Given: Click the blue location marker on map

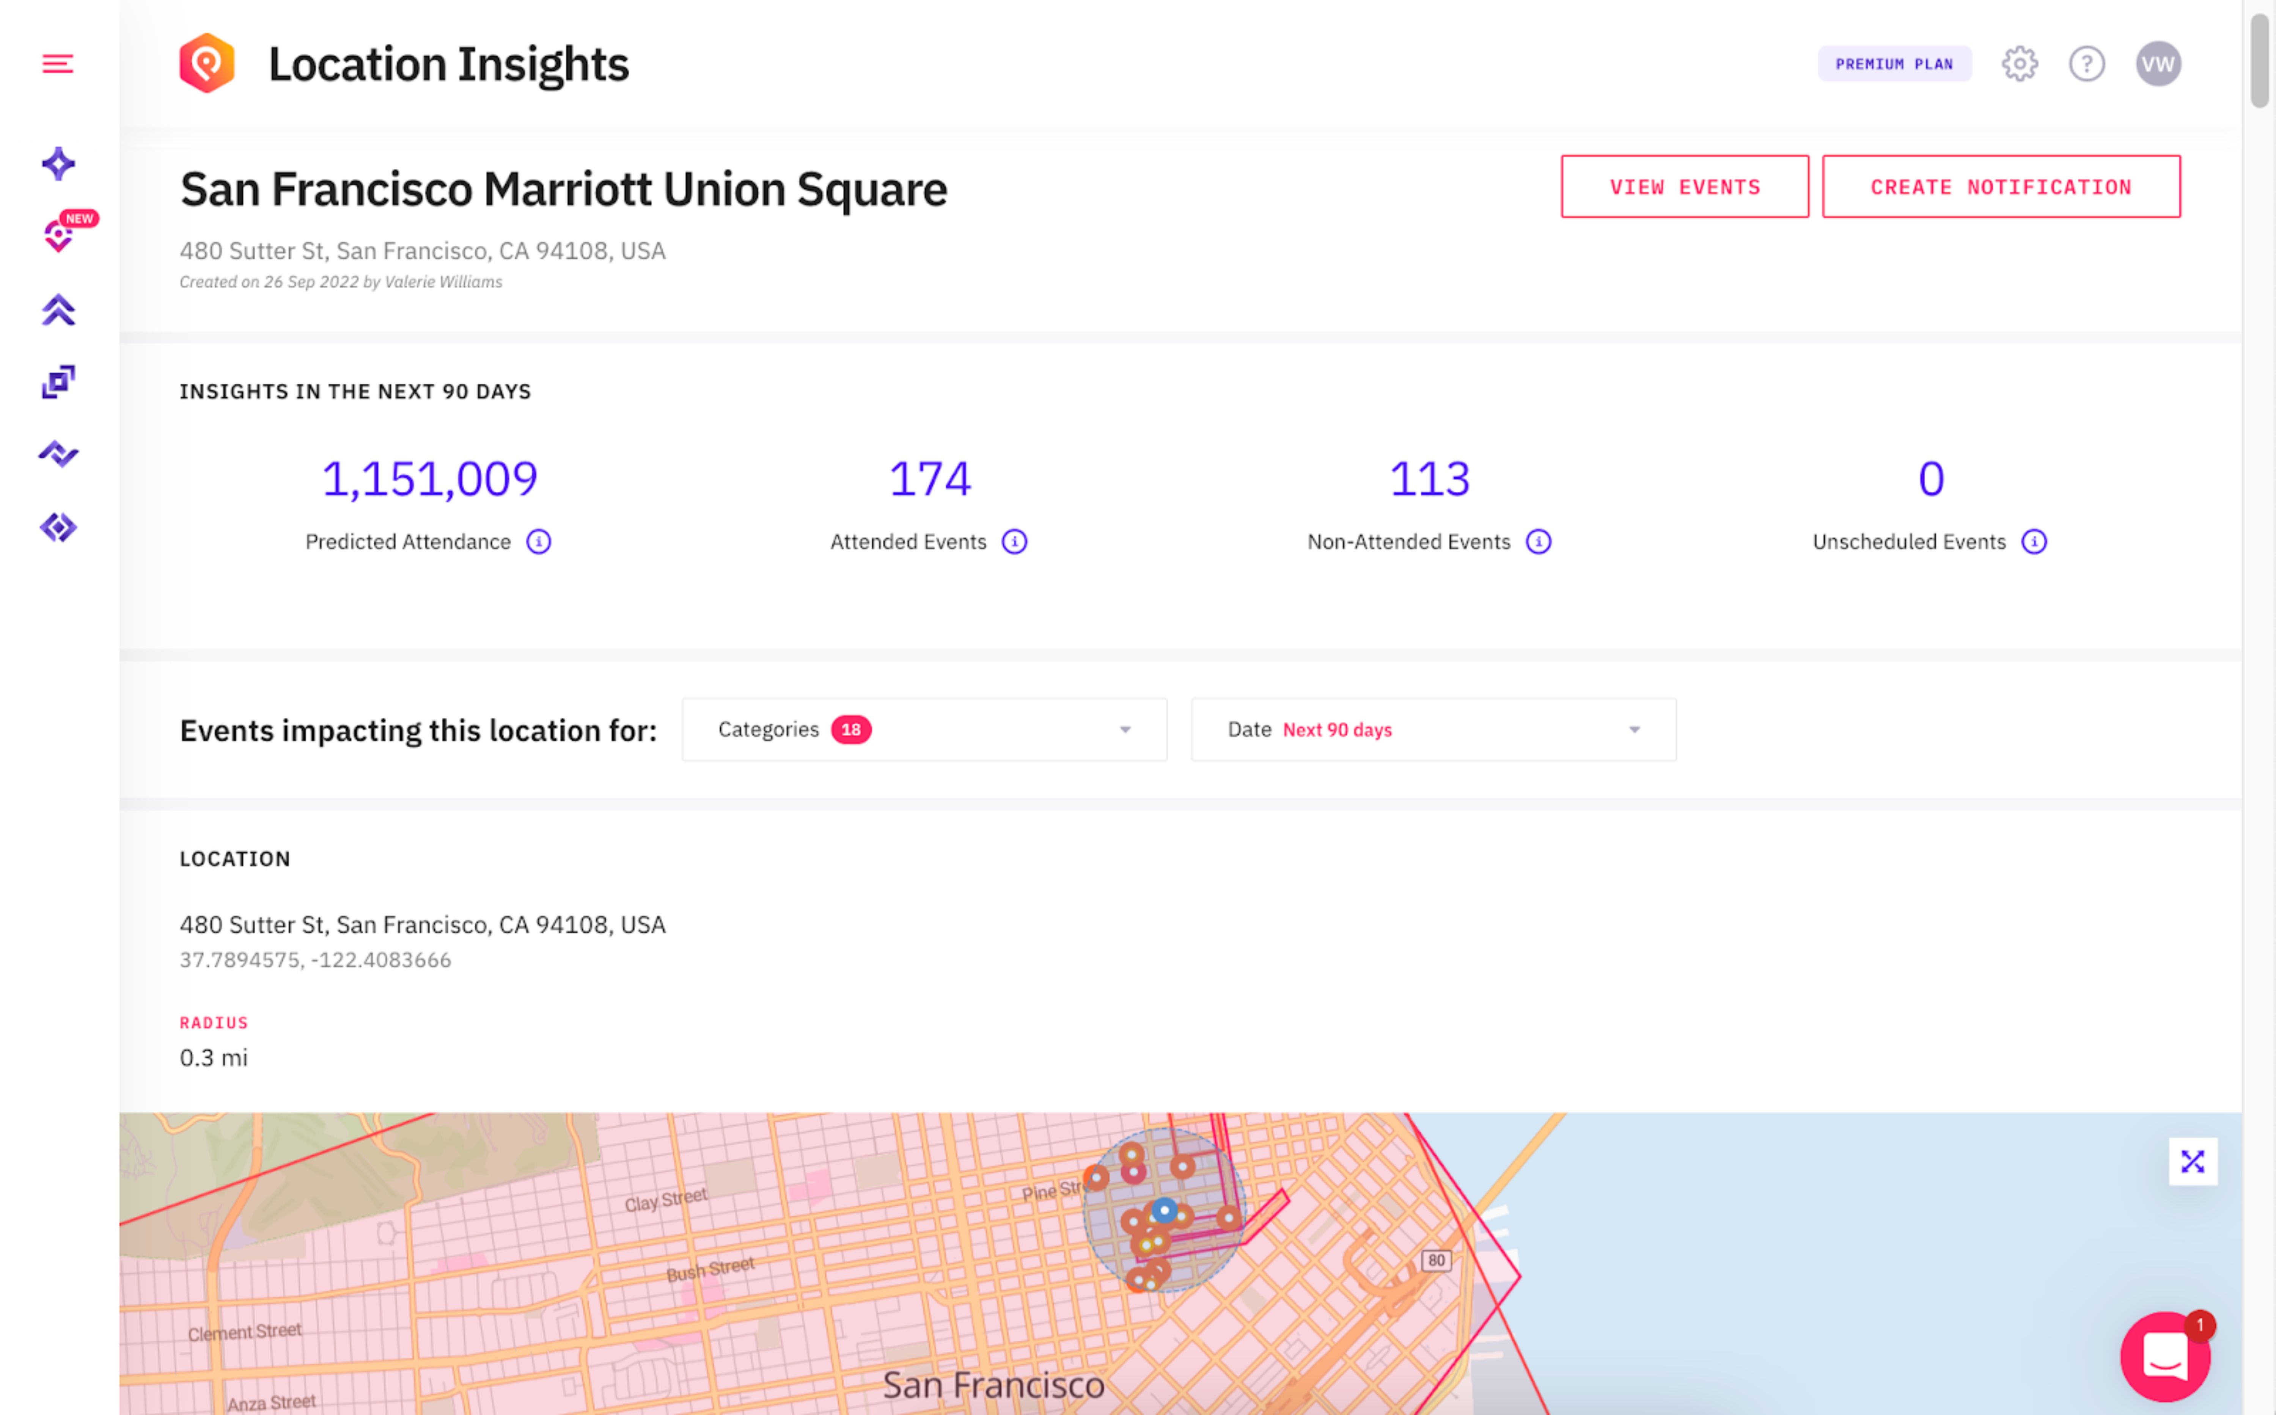Looking at the screenshot, I should click(1164, 1210).
